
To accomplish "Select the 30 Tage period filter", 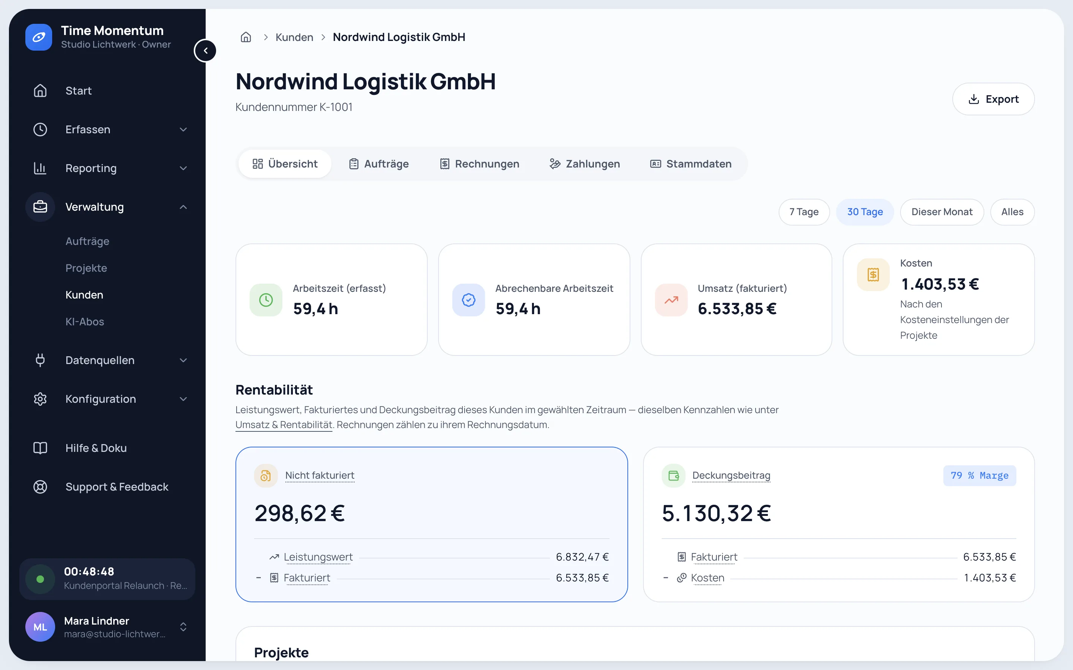I will click(x=865, y=212).
